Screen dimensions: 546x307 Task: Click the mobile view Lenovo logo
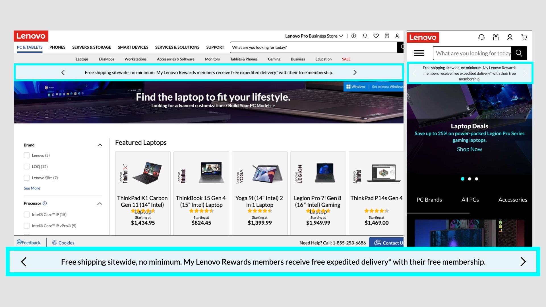click(x=423, y=38)
